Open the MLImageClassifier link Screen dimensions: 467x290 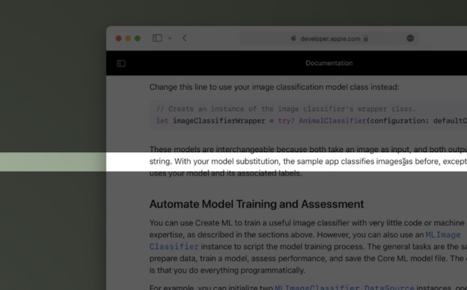443,234
